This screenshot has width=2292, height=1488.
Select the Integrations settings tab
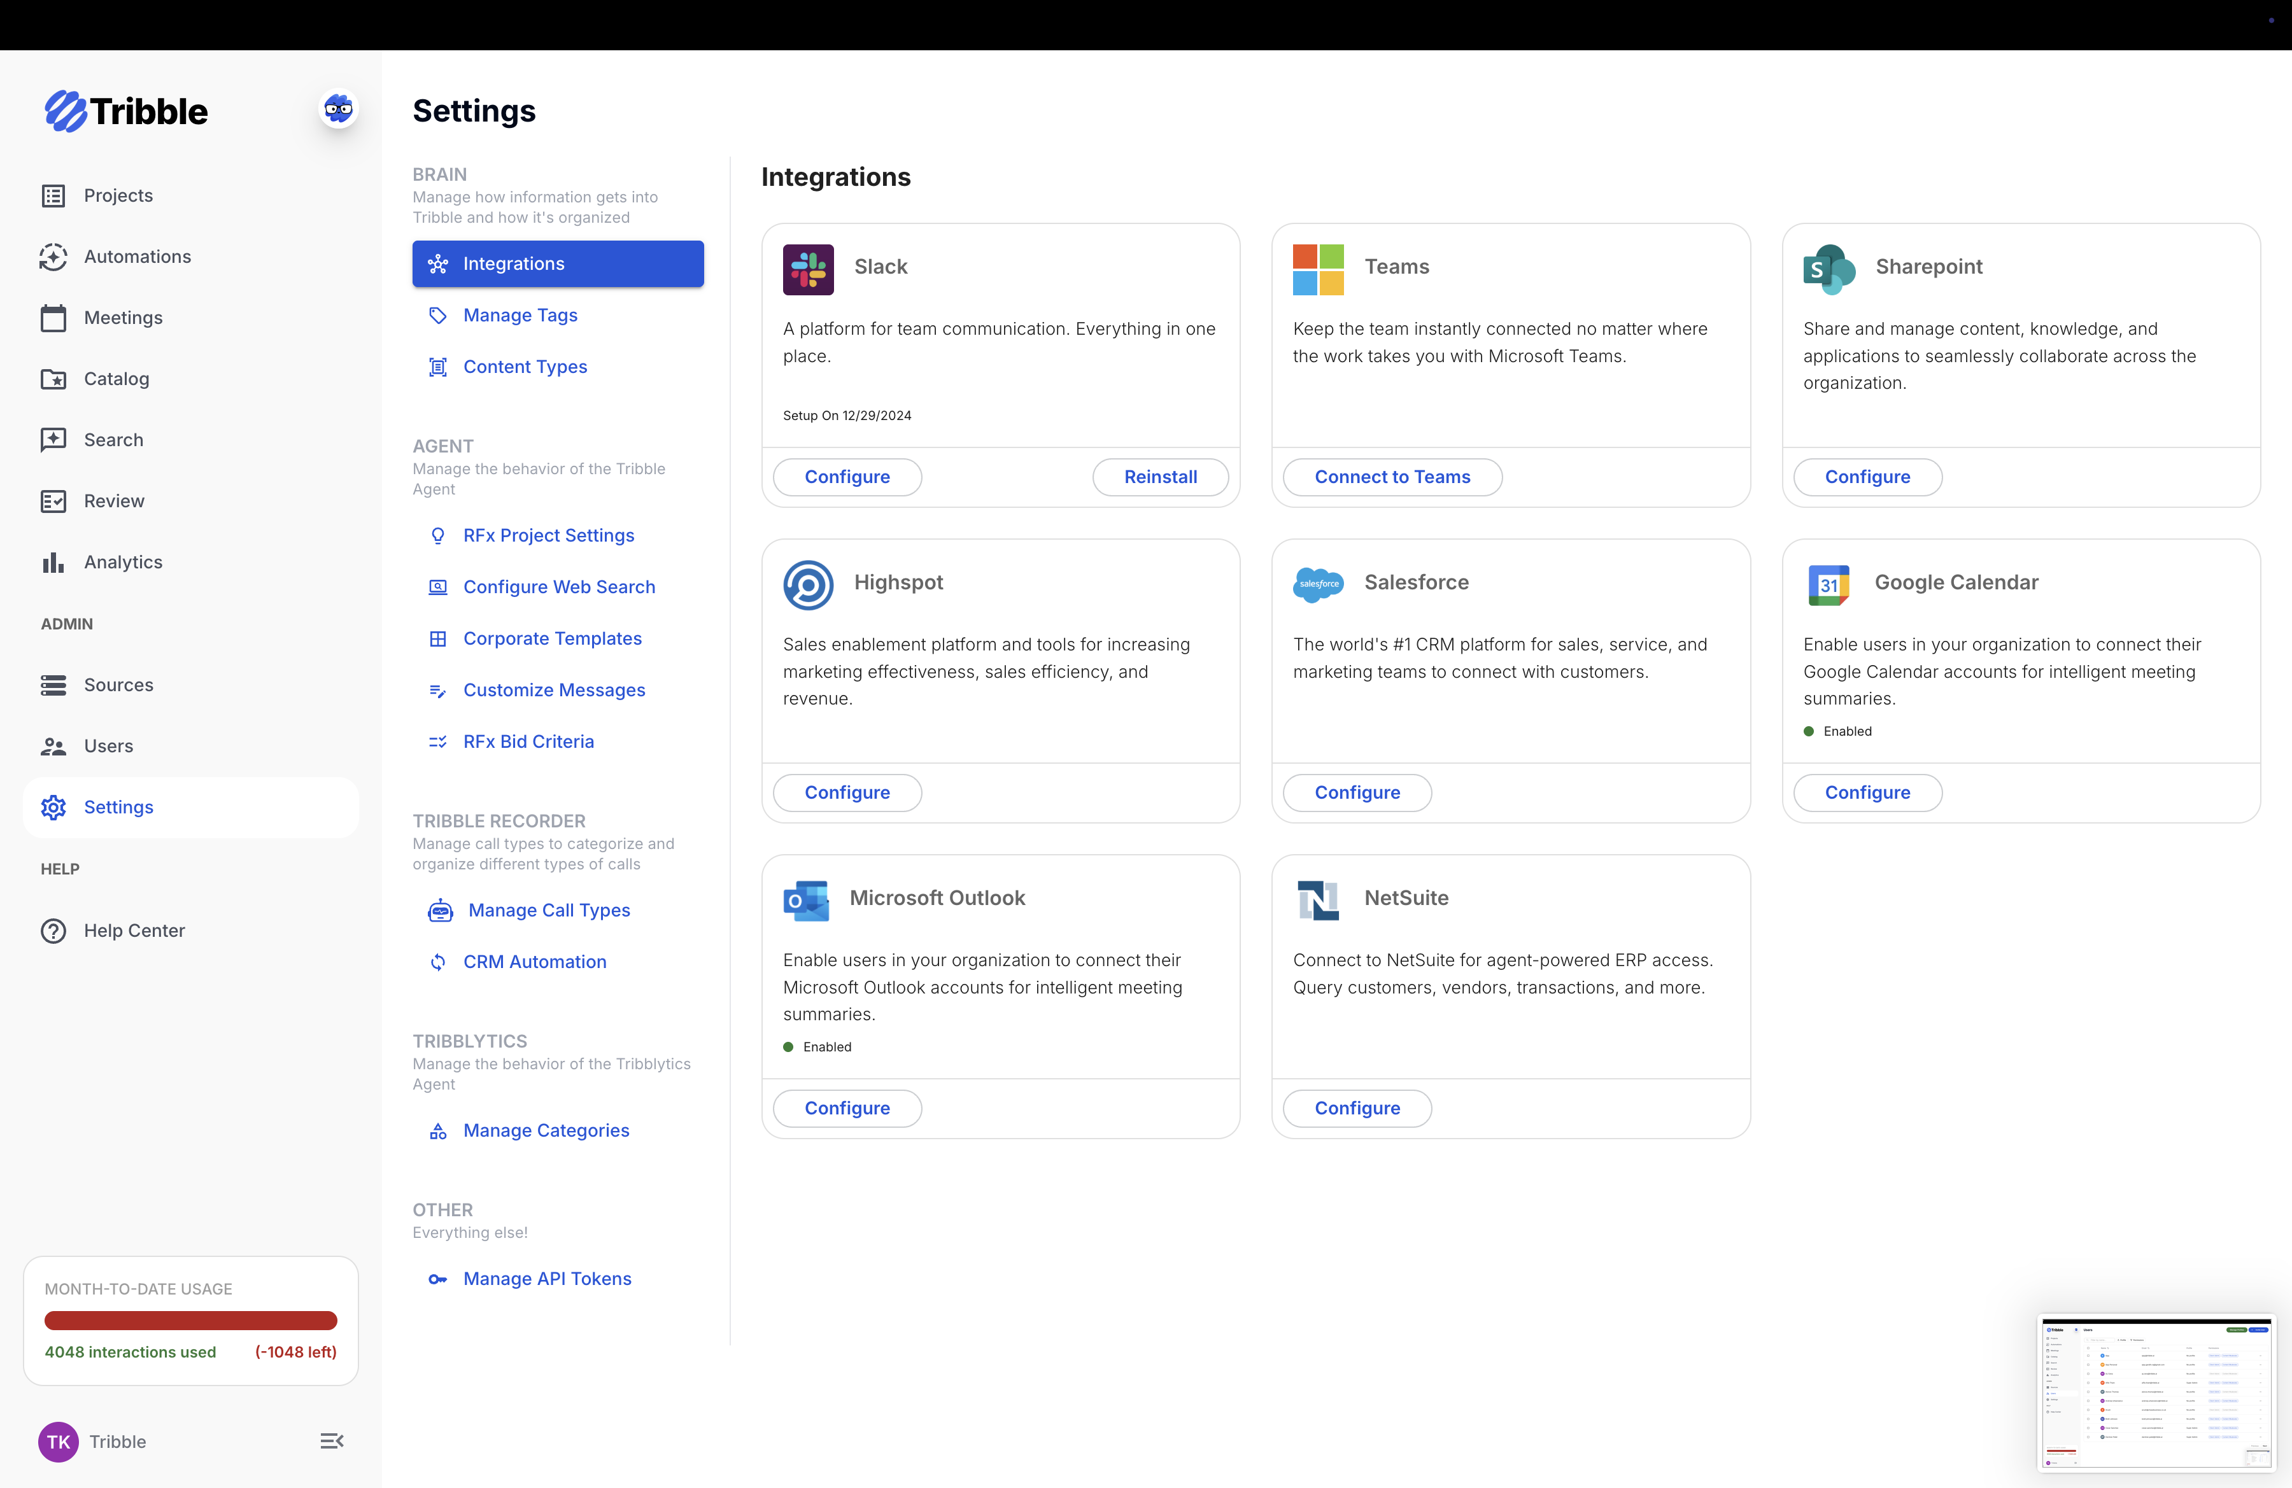558,263
